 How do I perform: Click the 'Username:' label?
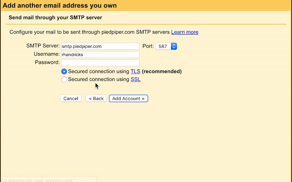pos(47,54)
